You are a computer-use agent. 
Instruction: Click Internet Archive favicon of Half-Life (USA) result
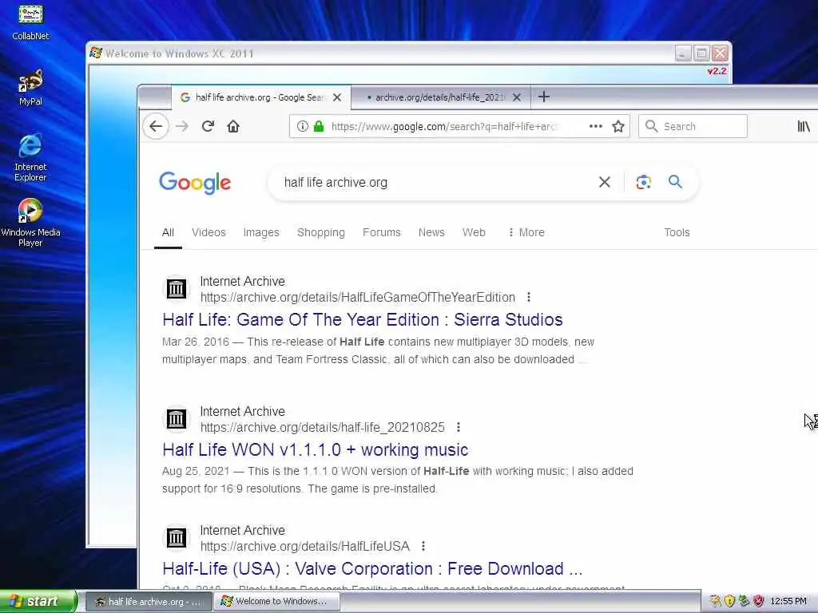click(x=177, y=537)
